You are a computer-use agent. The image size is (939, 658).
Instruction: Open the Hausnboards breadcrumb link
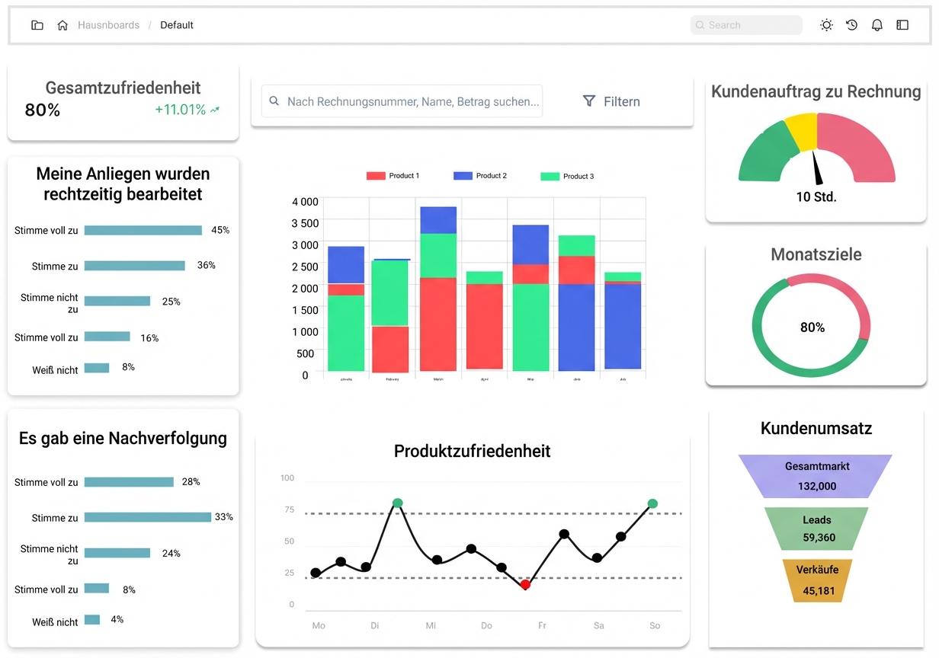[108, 24]
